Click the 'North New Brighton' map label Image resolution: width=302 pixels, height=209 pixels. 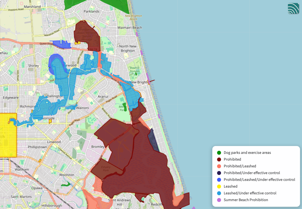pos(128,48)
